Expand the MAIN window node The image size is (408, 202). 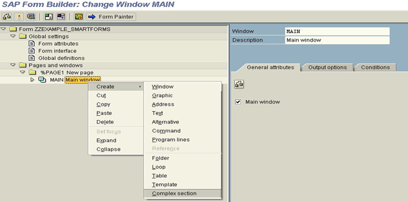point(32,80)
